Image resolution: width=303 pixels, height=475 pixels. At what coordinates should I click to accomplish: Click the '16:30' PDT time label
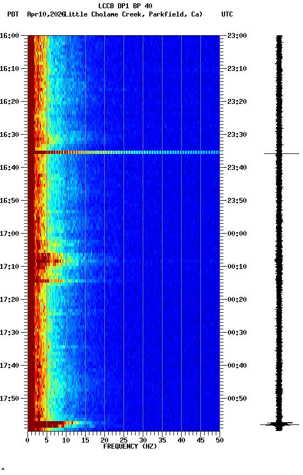(9, 135)
